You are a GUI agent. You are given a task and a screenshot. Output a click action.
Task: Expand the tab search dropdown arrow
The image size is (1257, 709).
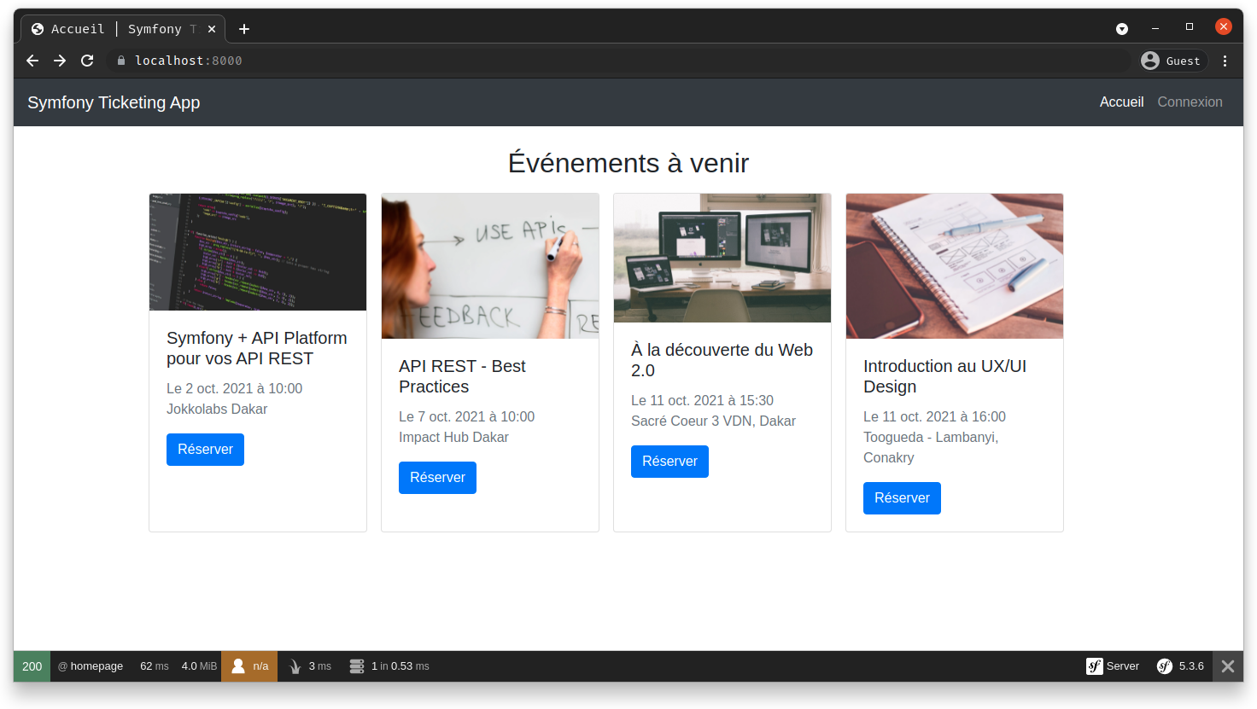1122,29
